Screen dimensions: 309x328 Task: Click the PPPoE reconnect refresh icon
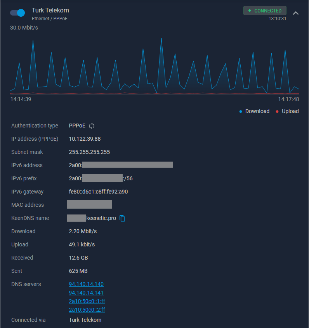92,126
